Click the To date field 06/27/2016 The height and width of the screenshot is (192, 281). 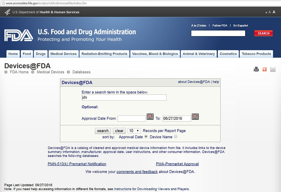point(177,119)
